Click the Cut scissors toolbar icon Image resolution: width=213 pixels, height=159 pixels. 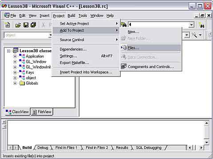pyautogui.click(x=43, y=25)
